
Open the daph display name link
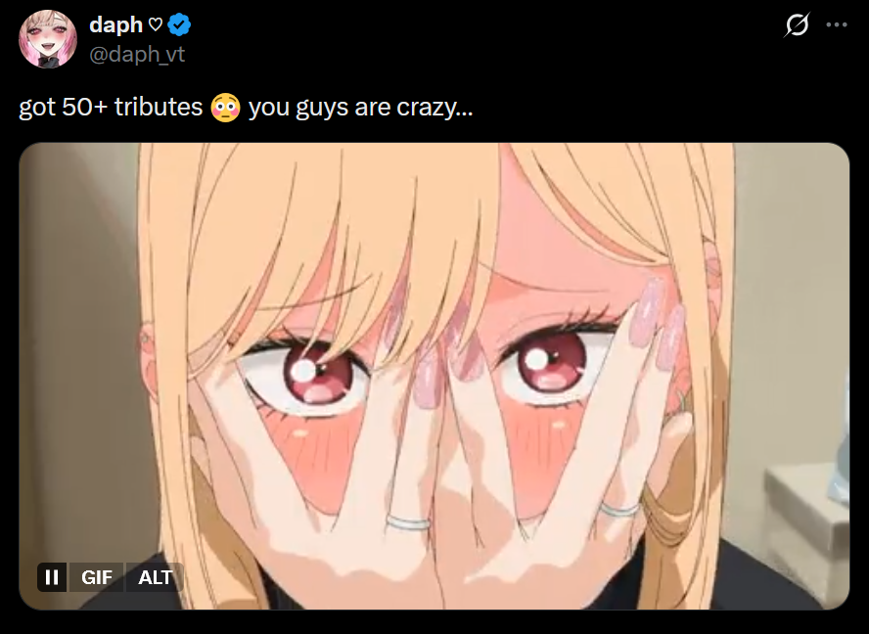tap(115, 24)
